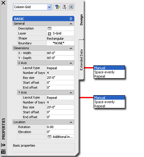This screenshot has height=157, width=144.
Task: Click the Select Objects icon
Action: (64, 7)
